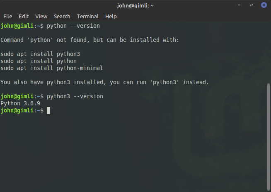Click the 'python3 --version' command text

(x=75, y=96)
